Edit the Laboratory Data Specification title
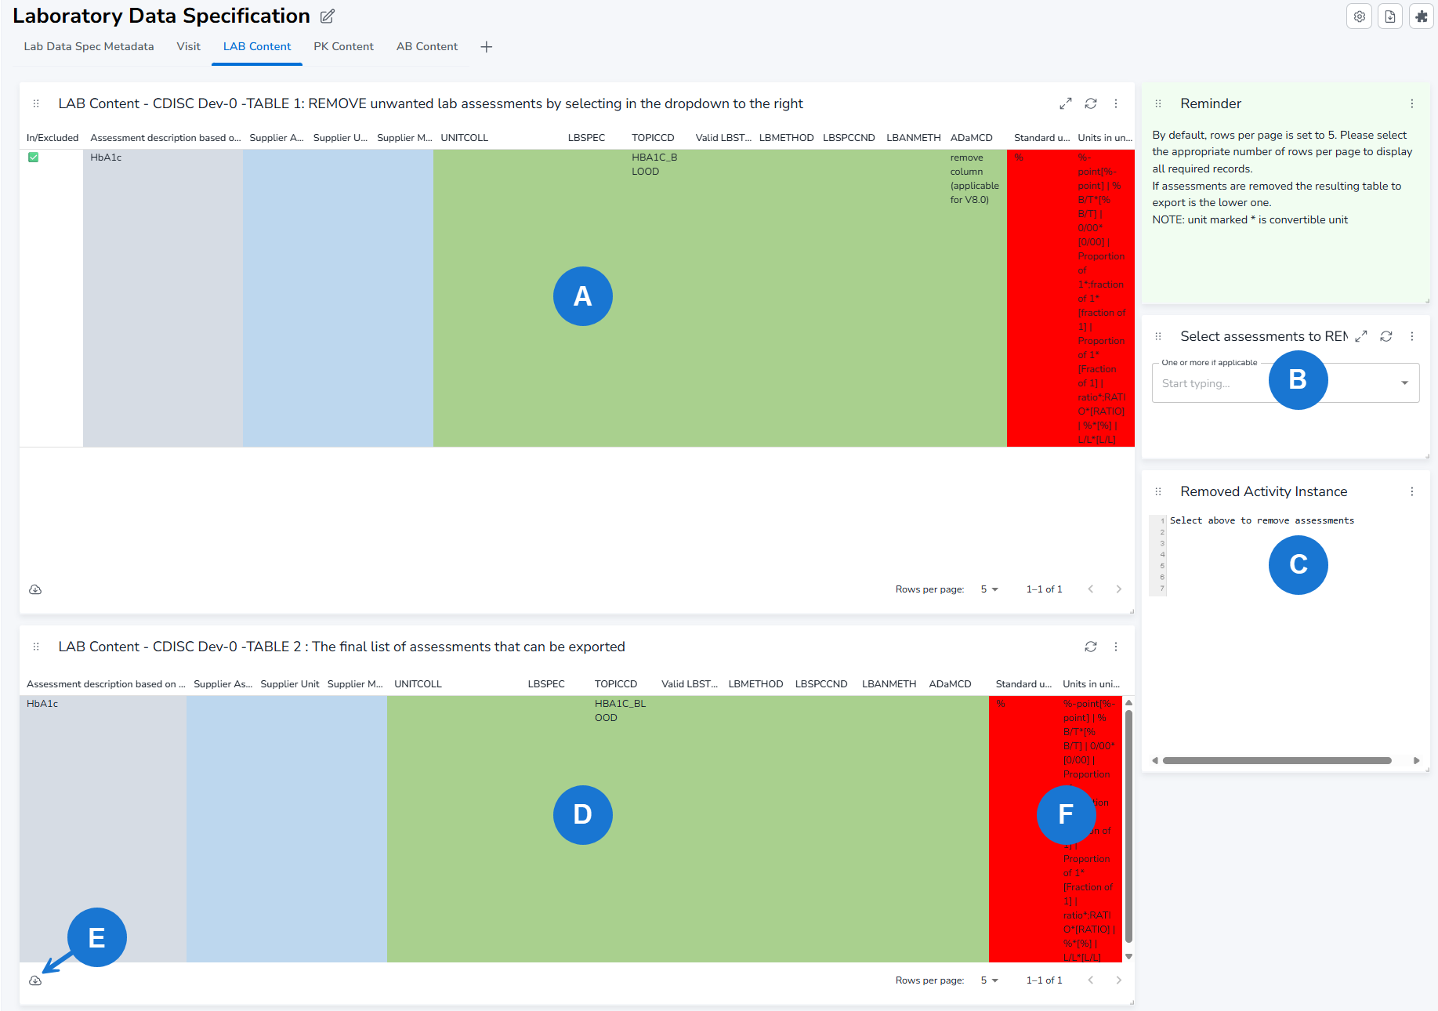1438x1011 pixels. coord(328,16)
